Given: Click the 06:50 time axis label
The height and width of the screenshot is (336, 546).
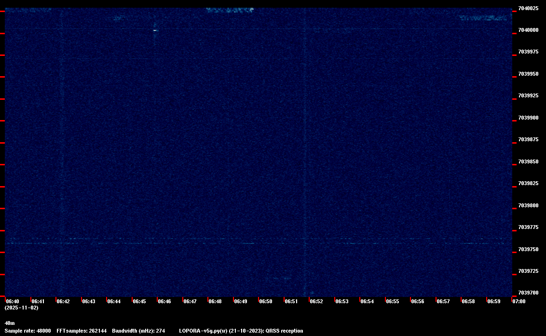Looking at the screenshot, I should click(x=266, y=301).
